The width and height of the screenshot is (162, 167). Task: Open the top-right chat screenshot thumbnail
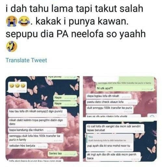click(x=120, y=97)
